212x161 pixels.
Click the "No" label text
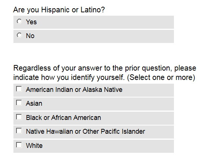point(30,36)
